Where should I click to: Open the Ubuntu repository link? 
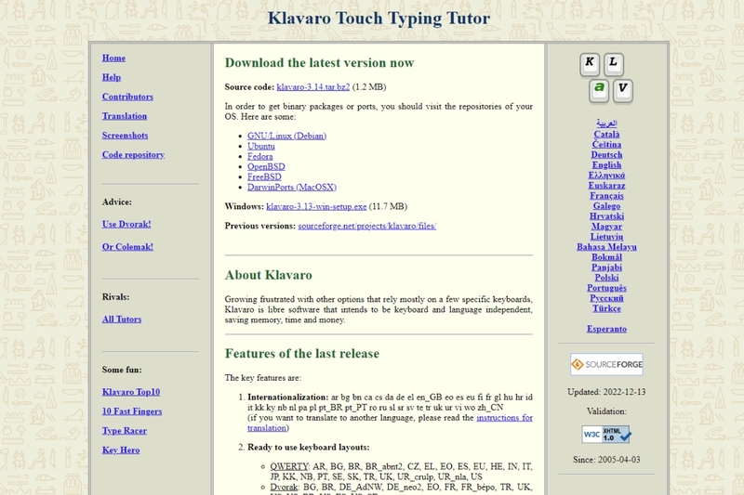tap(261, 147)
